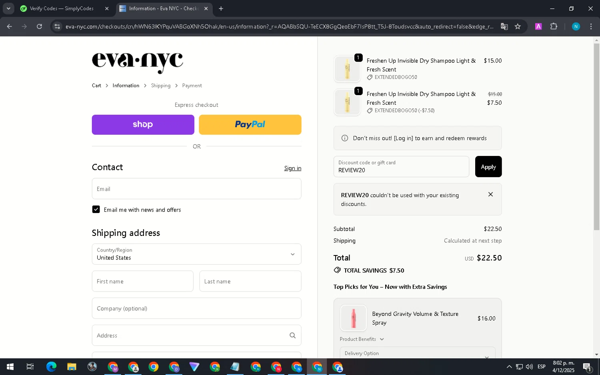Switch ESP keyboard language indicator
This screenshot has height=375, width=600.
(x=541, y=367)
